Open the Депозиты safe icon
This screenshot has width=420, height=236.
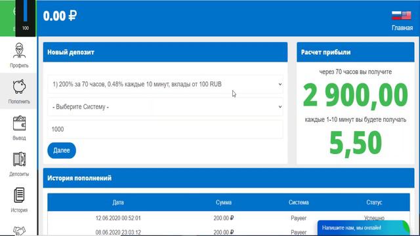pyautogui.click(x=19, y=159)
